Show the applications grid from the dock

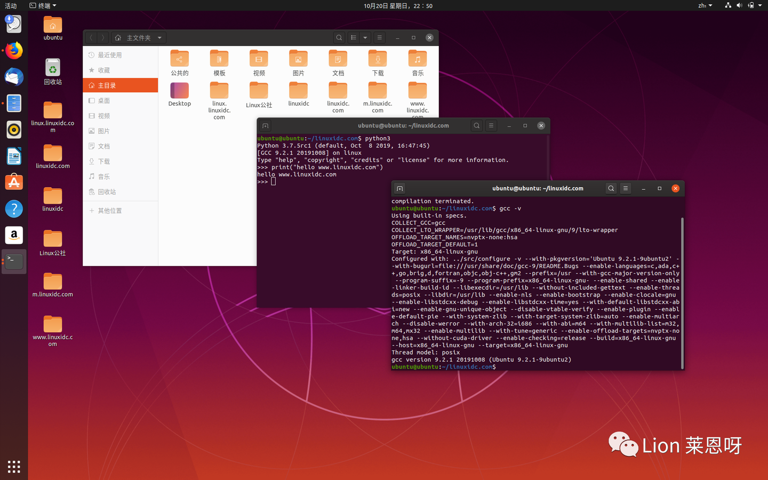coord(13,467)
